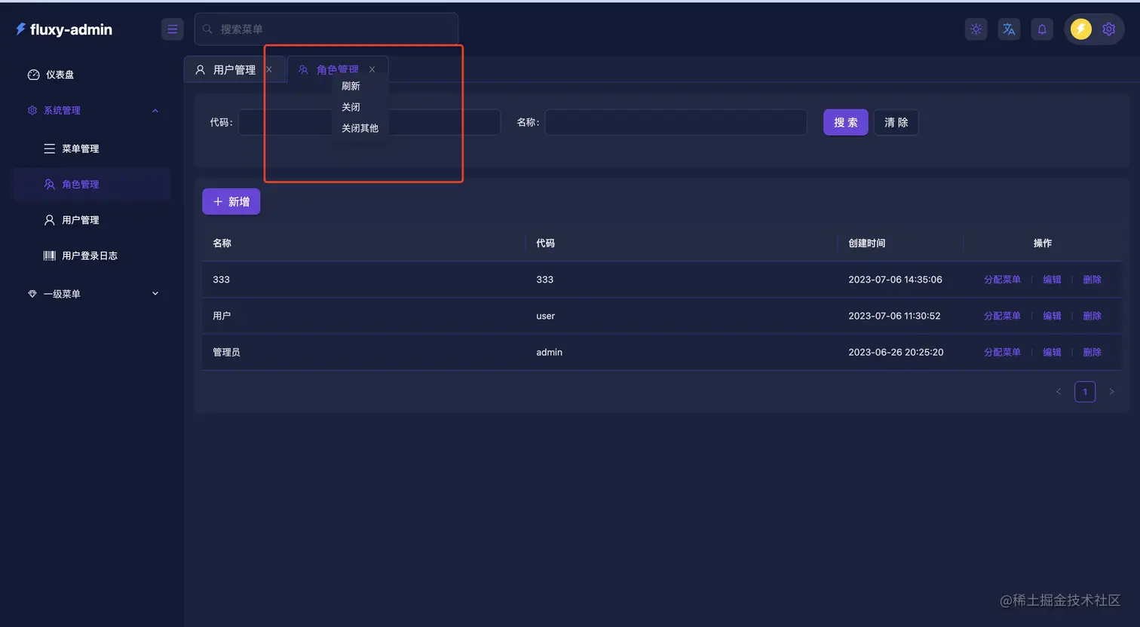Close the 用户管理 tab
Screen dimensions: 1140x627
point(268,69)
